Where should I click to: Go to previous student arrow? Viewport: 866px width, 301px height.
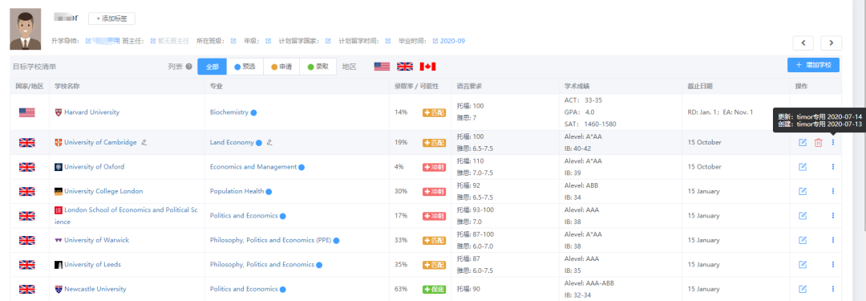point(803,43)
